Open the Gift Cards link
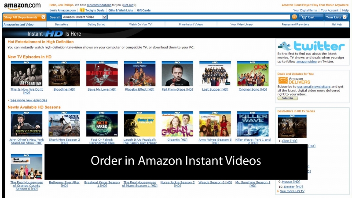352x198 pixels. coord(144,10)
